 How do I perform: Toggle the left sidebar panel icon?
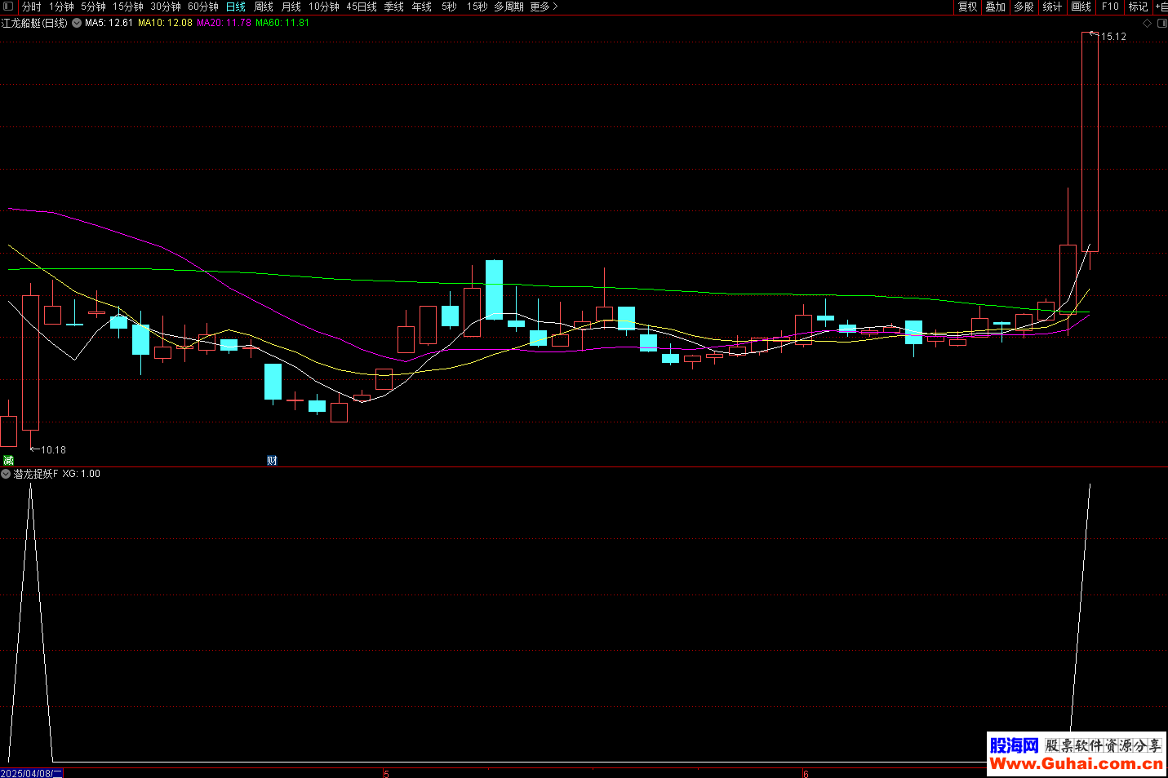[8, 7]
